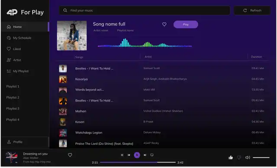This screenshot has height=168, width=277.
Task: Open the Profile page
Action: pos(25,142)
